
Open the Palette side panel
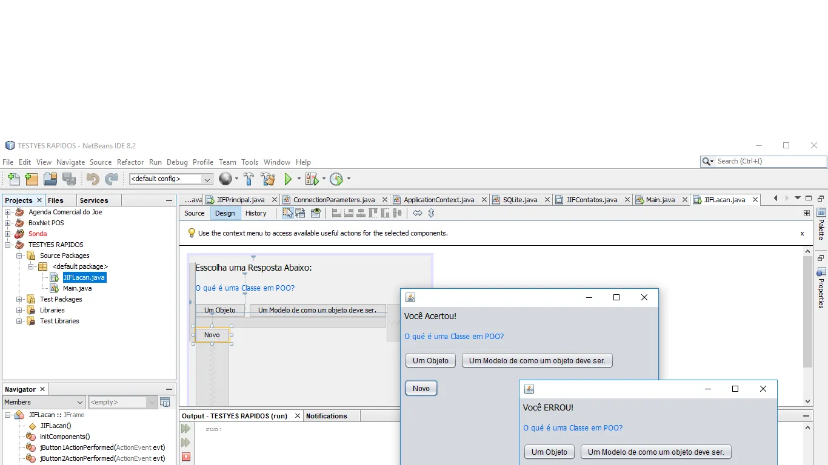pyautogui.click(x=821, y=225)
